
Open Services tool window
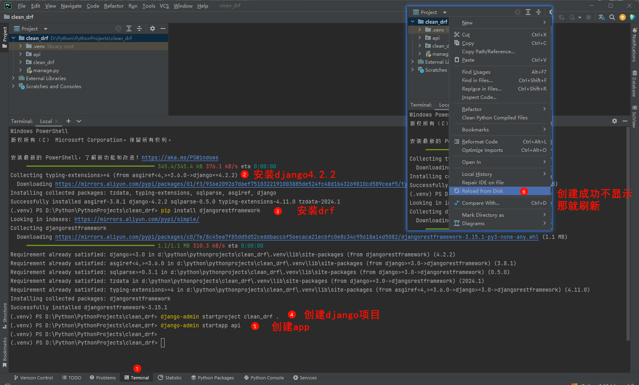coord(305,378)
